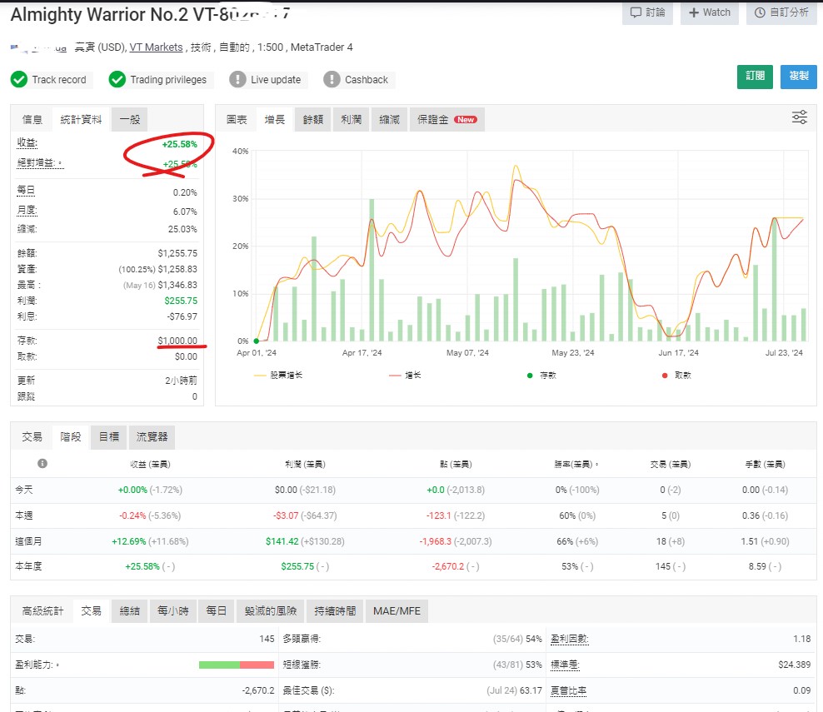Viewport: 823px width, 712px height.
Task: Click the green profit value $255.75
Action: (x=181, y=301)
